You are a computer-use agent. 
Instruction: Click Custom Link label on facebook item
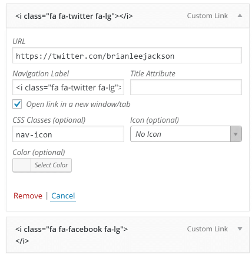pyautogui.click(x=207, y=229)
